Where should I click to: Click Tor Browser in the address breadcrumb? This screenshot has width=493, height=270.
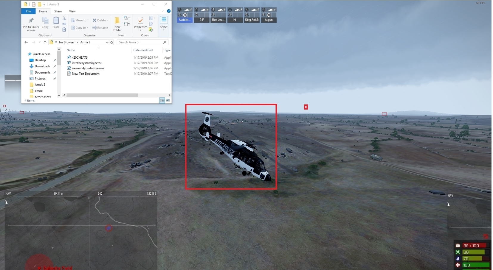coord(66,42)
